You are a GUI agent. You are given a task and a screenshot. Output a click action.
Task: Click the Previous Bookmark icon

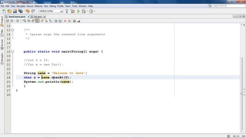[x=42, y=21]
